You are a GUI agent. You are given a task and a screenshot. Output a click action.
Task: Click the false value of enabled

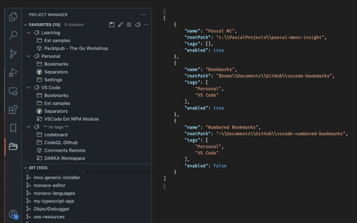[220, 166]
